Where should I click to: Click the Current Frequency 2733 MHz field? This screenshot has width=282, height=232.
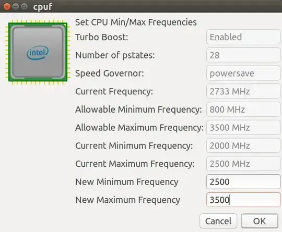click(x=243, y=91)
